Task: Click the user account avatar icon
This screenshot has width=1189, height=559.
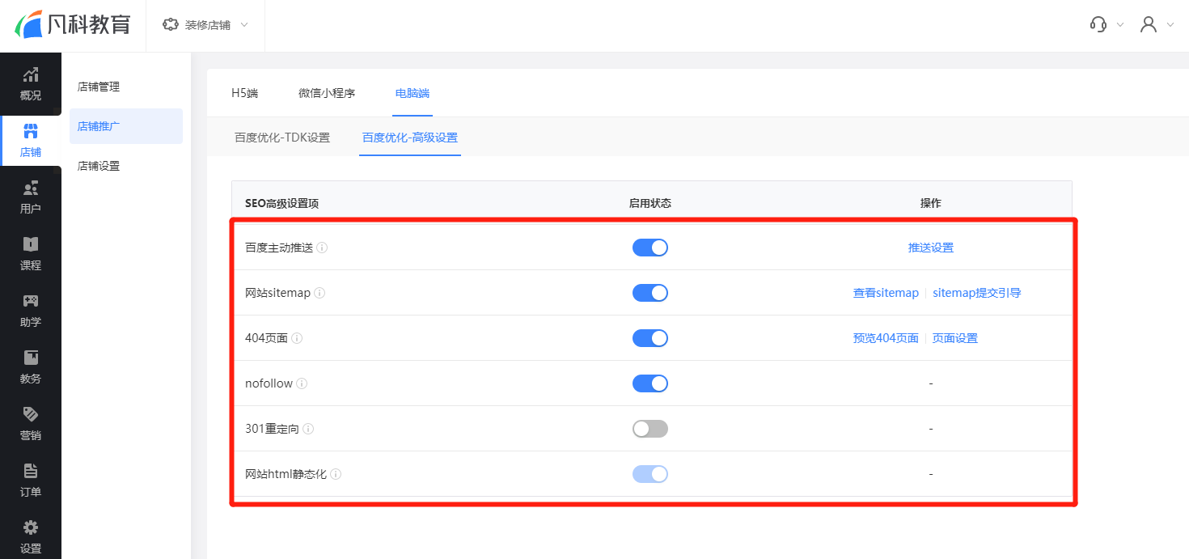Action: pos(1149,24)
